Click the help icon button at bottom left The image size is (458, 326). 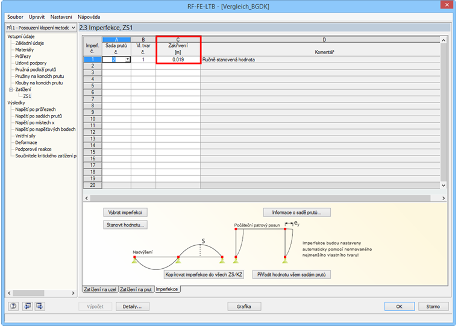click(x=13, y=306)
